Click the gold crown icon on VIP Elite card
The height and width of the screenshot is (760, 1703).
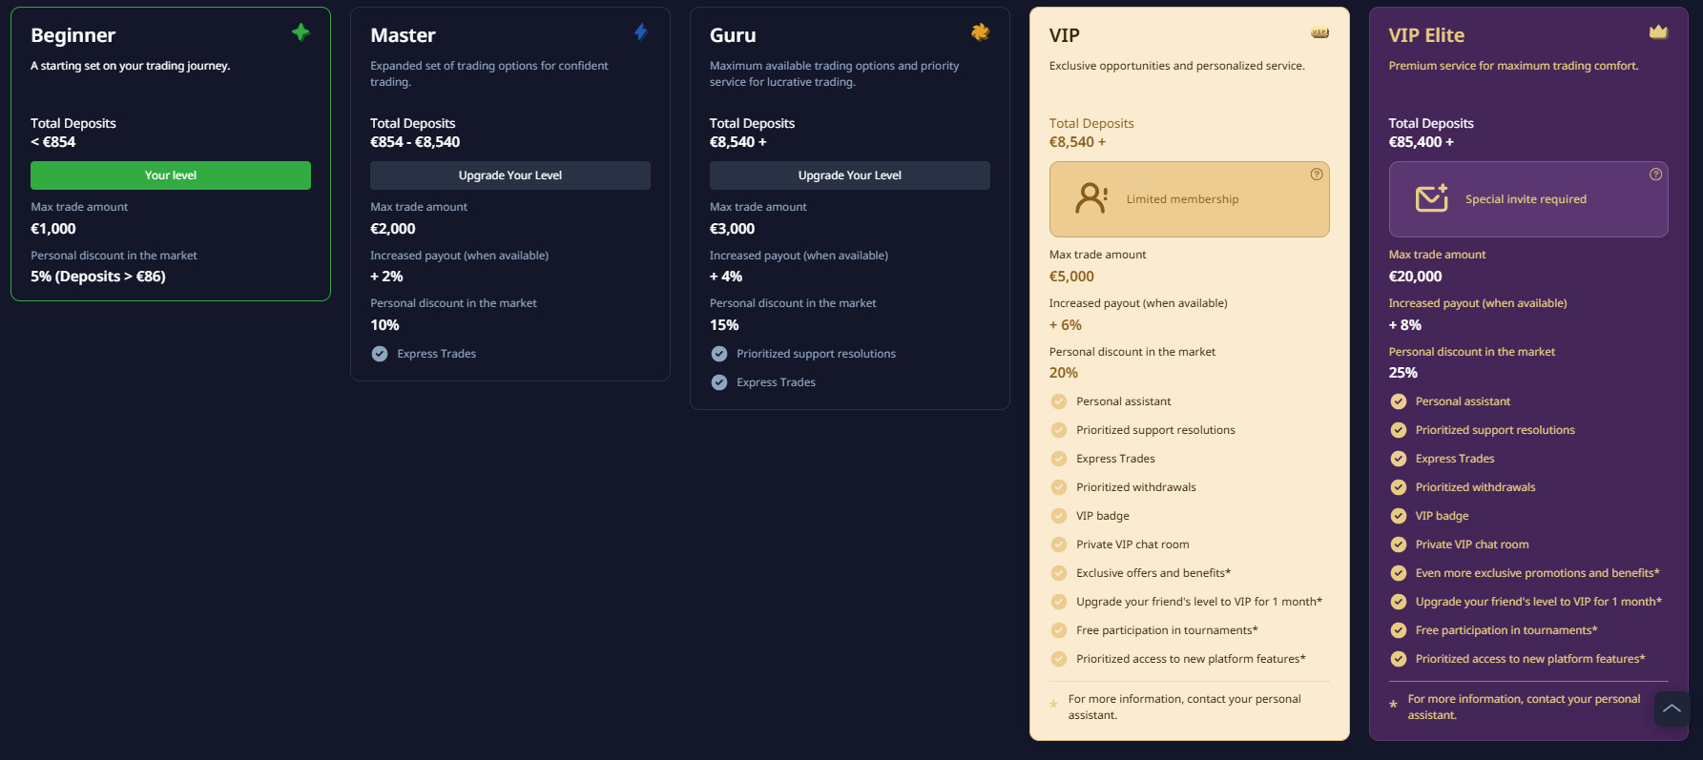[1658, 32]
